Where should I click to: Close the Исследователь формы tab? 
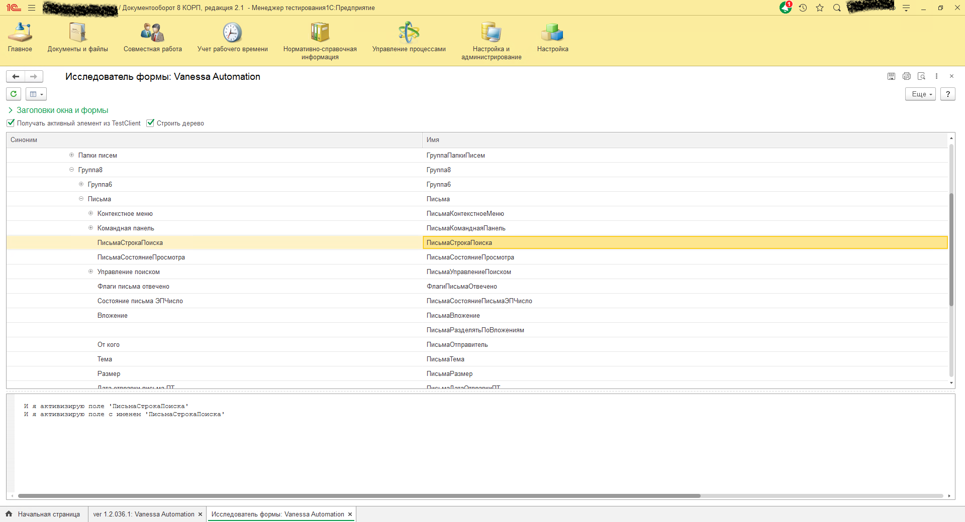(x=350, y=514)
